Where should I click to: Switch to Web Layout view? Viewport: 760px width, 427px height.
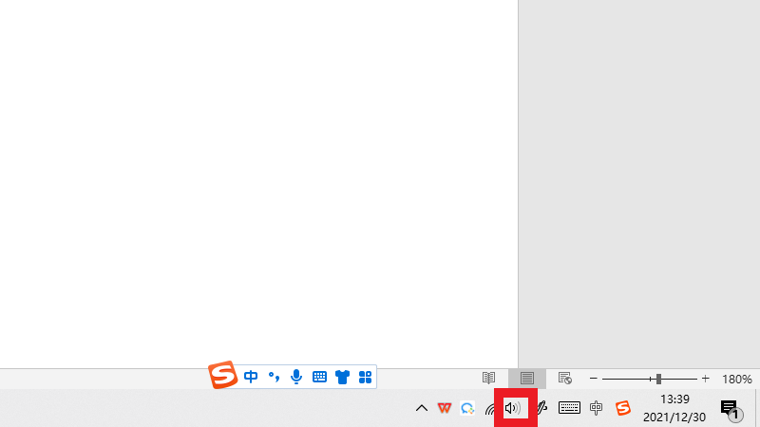(x=565, y=379)
